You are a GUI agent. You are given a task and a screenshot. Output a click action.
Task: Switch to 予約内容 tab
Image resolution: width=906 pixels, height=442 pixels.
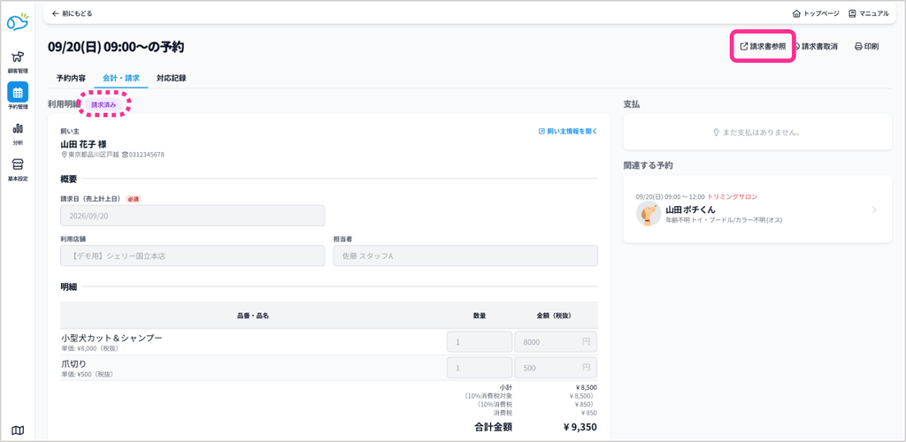click(71, 78)
